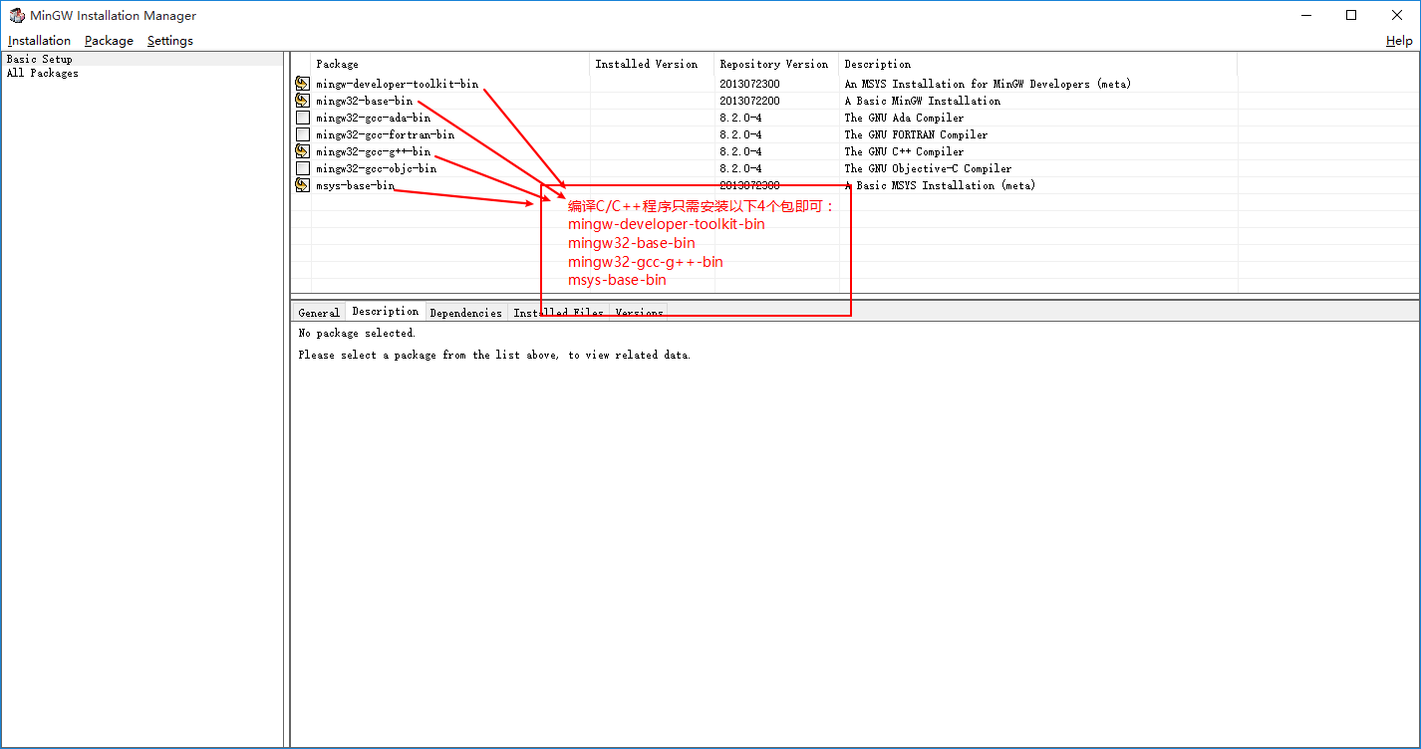Switch to the General tab

tap(318, 312)
